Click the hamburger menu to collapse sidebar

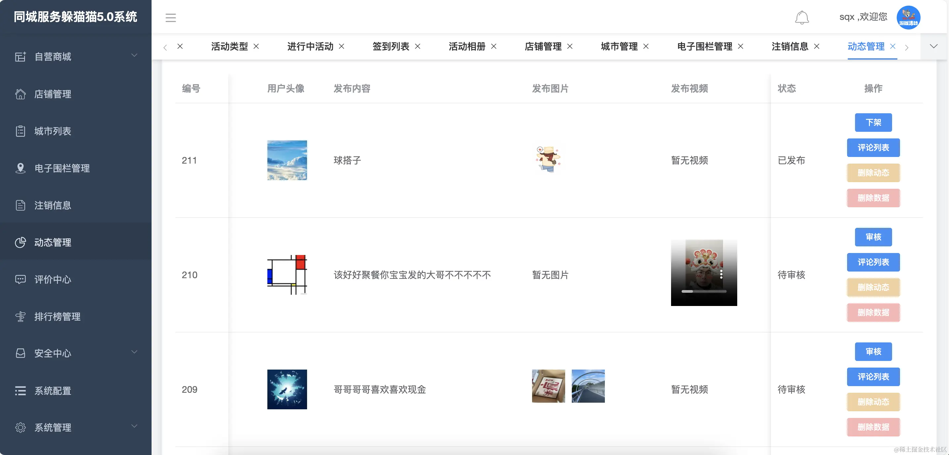pos(170,17)
